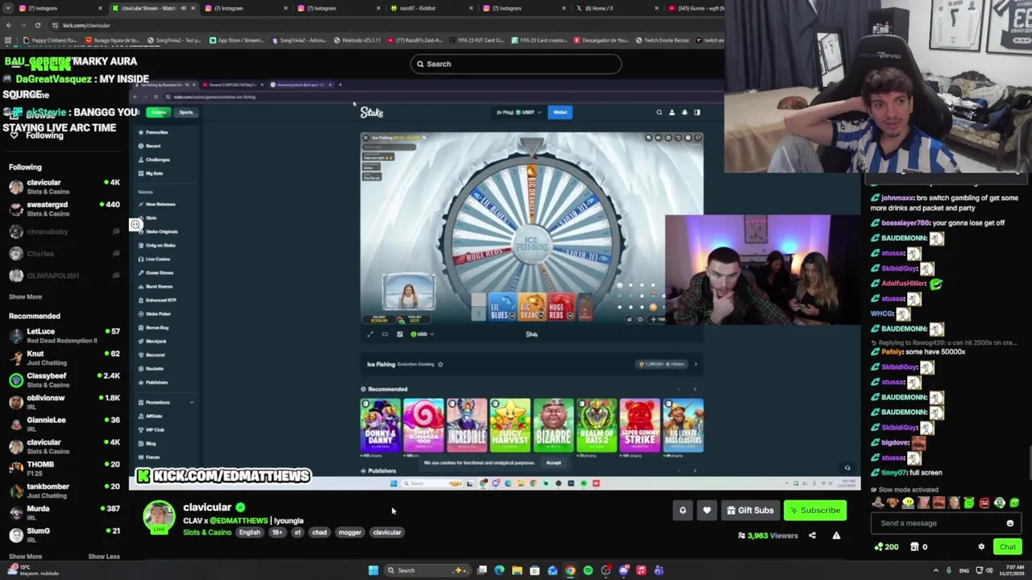1032x580 pixels.
Task: Click the Windows taskbar Search box
Action: [427, 570]
